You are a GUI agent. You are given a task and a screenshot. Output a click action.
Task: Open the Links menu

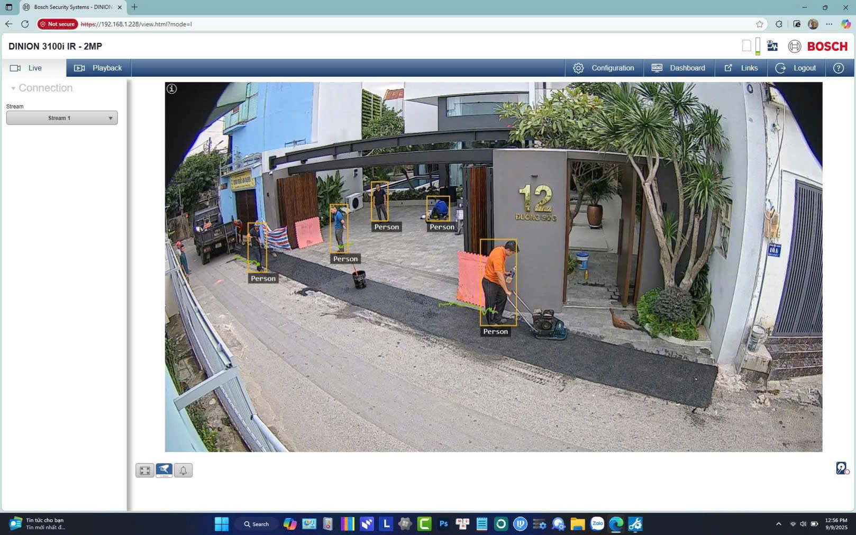(x=741, y=68)
